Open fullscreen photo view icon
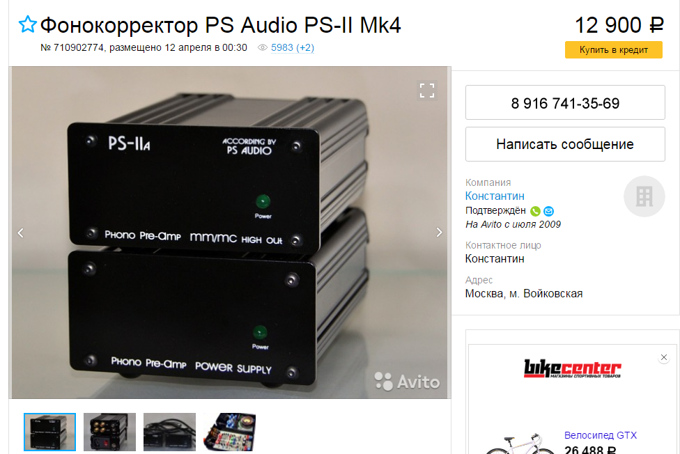Image resolution: width=680 pixels, height=454 pixels. pyautogui.click(x=426, y=91)
